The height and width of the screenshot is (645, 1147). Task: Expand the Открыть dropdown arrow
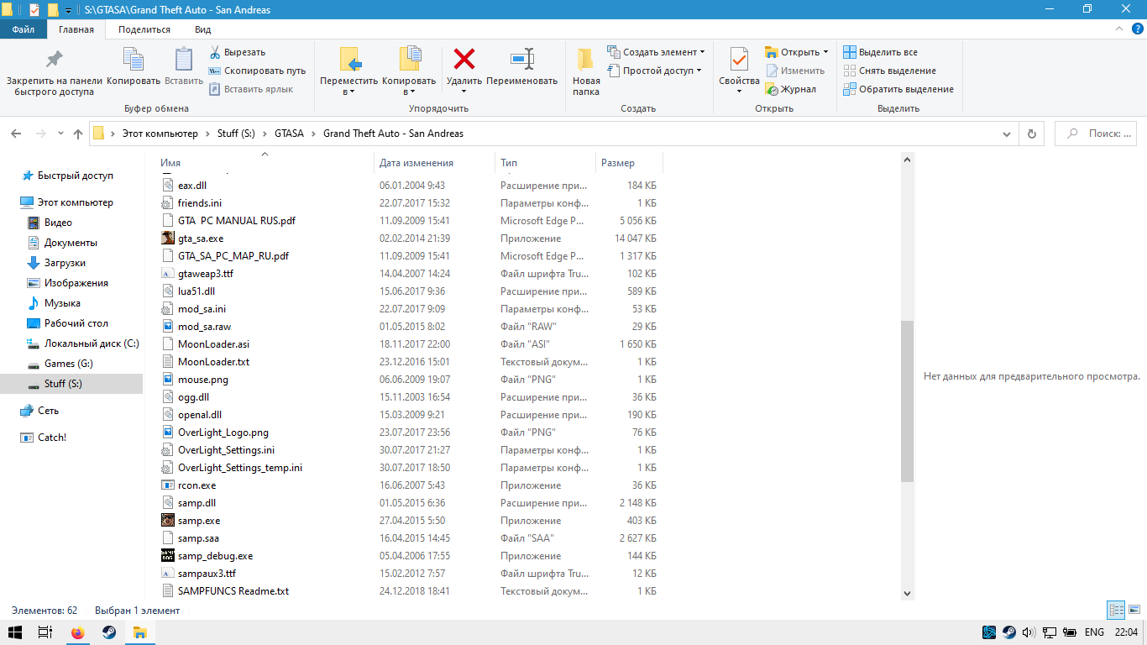pos(826,52)
